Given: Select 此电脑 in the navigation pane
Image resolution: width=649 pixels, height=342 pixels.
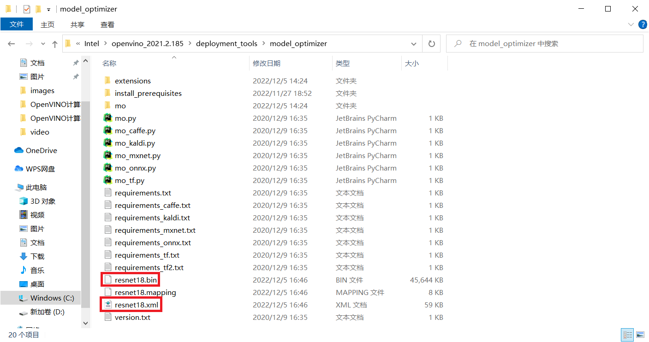Looking at the screenshot, I should click(31, 187).
